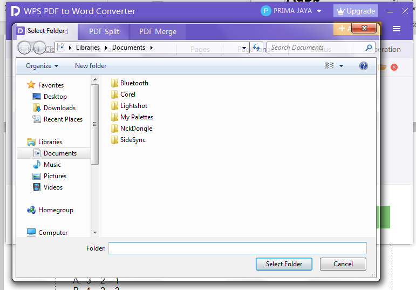Open Downloads in the navigation pane
Screen dimensions: 416x290
54,108
